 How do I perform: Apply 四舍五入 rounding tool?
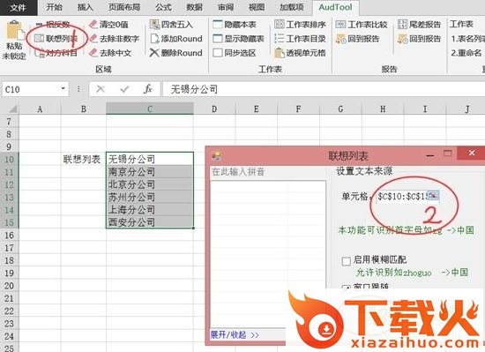click(171, 25)
